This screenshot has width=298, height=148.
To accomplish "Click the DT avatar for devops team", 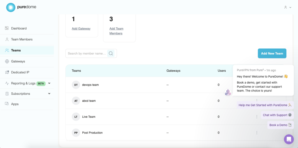I will pos(76,85).
